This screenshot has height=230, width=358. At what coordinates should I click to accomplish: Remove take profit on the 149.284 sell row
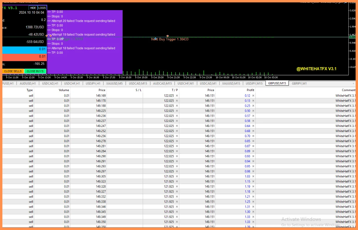pos(177,151)
